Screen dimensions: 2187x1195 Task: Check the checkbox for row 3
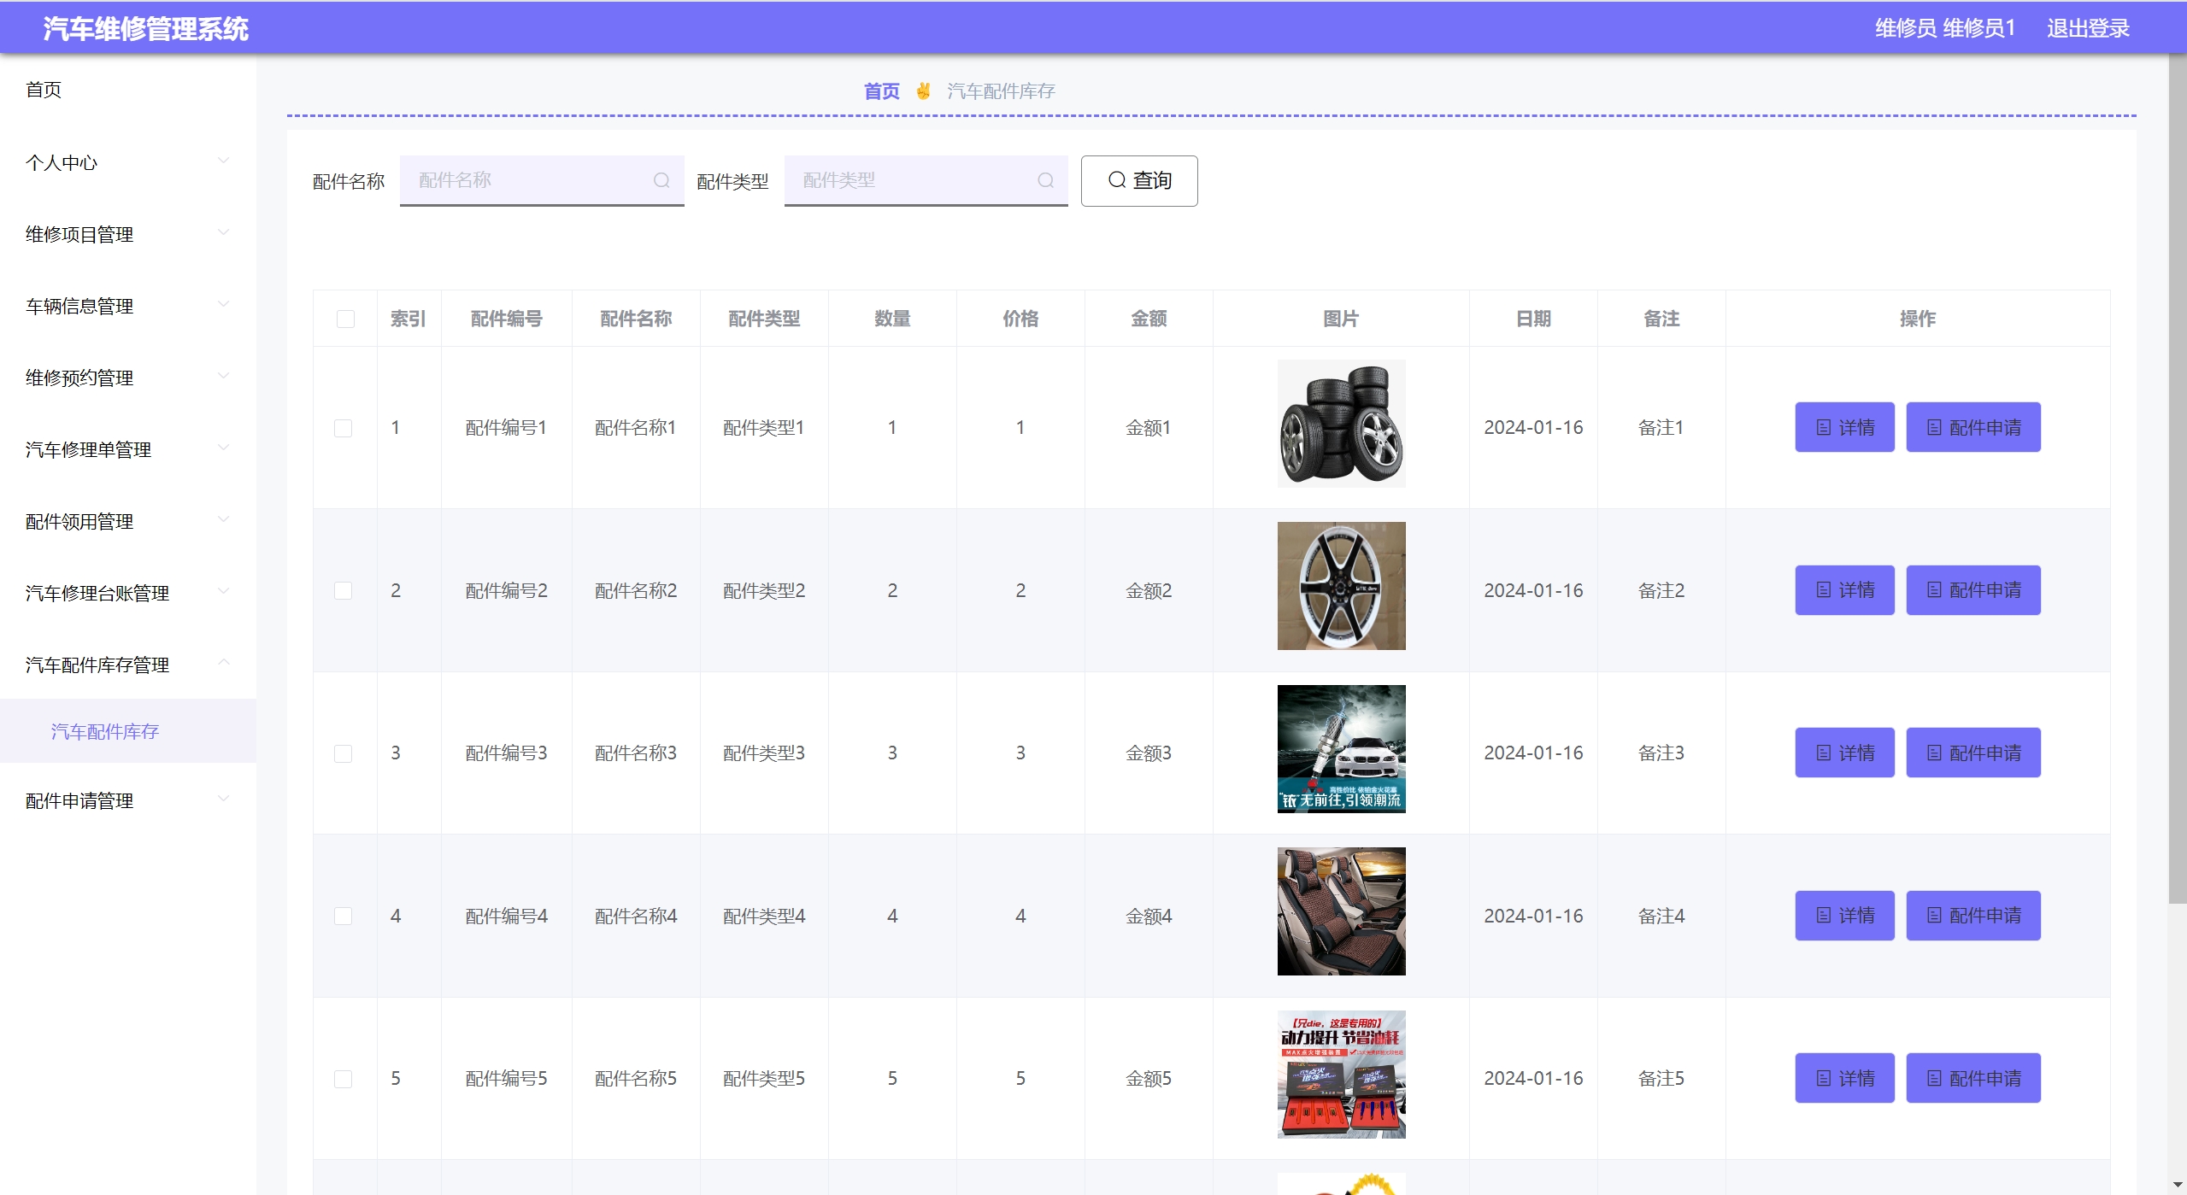(343, 753)
